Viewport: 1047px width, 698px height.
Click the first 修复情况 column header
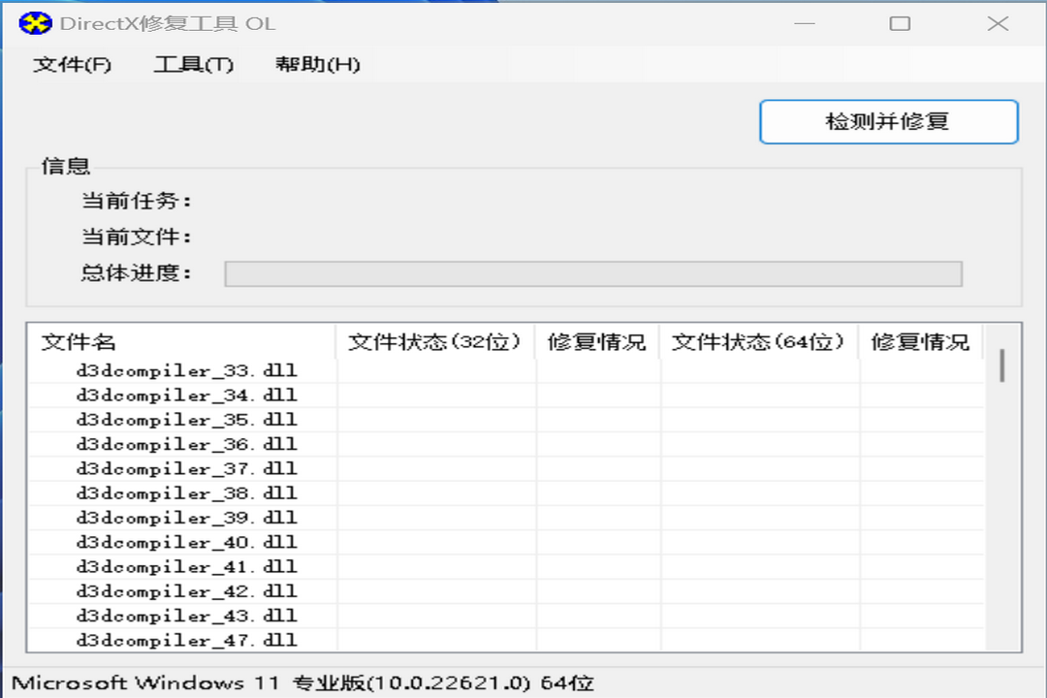(597, 342)
